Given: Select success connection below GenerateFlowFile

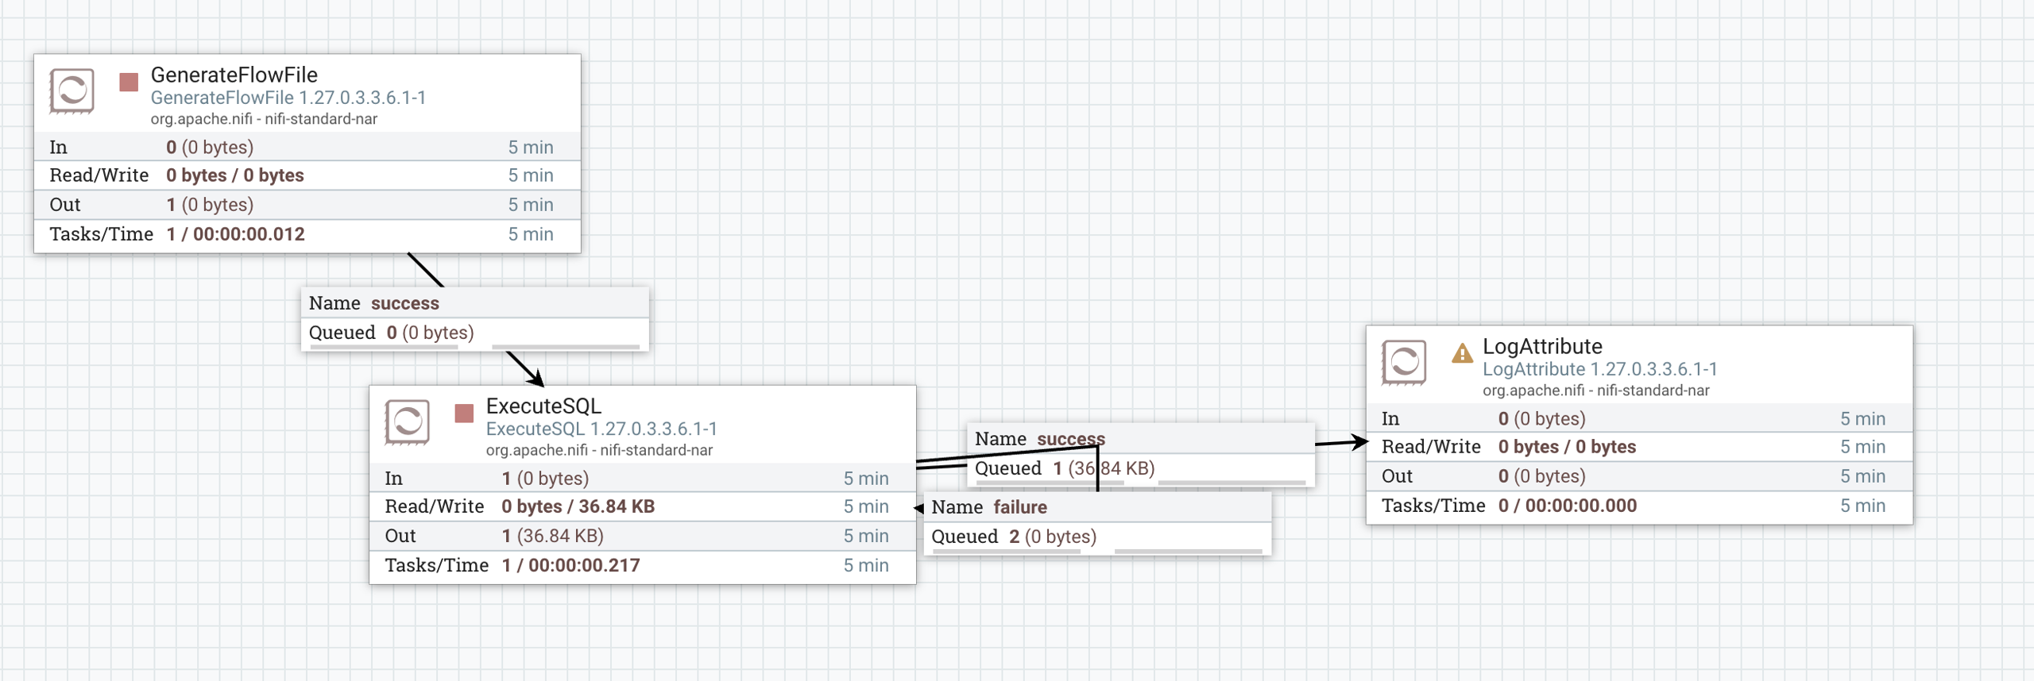Looking at the screenshot, I should tap(475, 319).
